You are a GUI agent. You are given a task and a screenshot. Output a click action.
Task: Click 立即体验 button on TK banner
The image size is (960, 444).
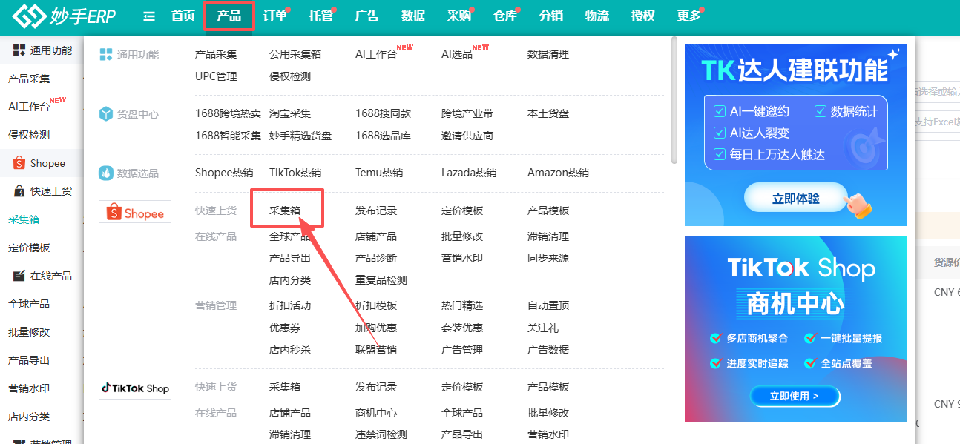795,199
